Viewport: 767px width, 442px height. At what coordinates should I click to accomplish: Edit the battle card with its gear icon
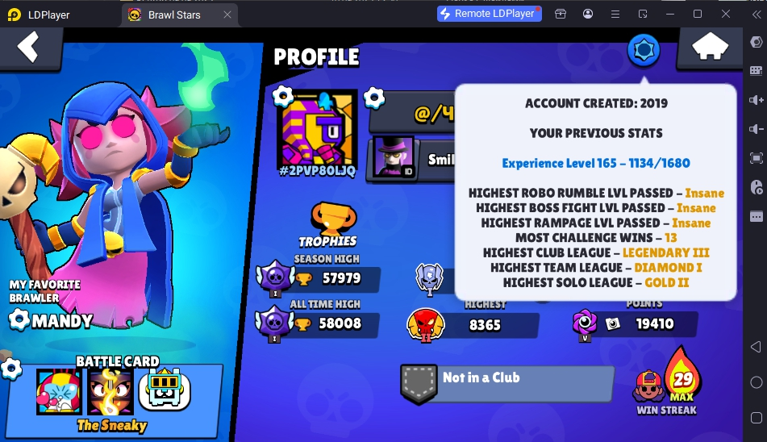10,369
